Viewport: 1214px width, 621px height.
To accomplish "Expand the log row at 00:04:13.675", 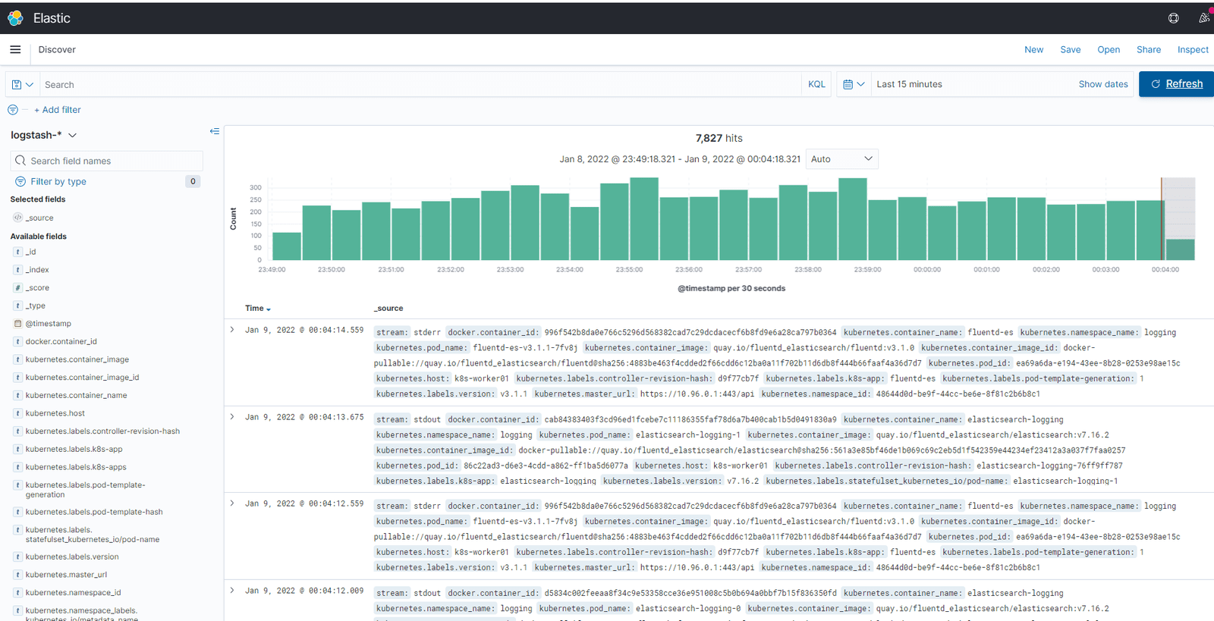I will point(232,417).
